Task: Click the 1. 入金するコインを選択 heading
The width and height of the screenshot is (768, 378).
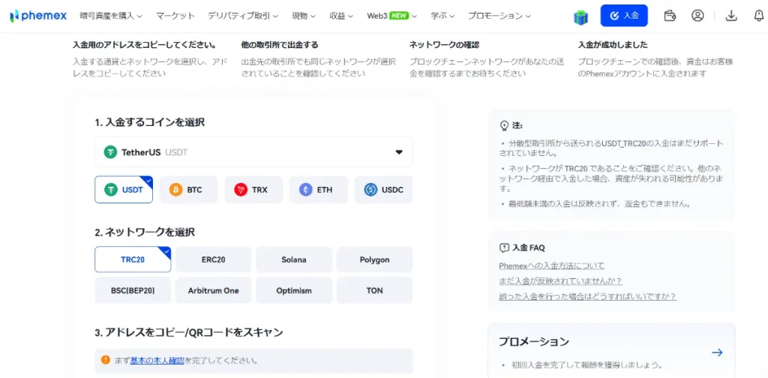Action: (150, 122)
